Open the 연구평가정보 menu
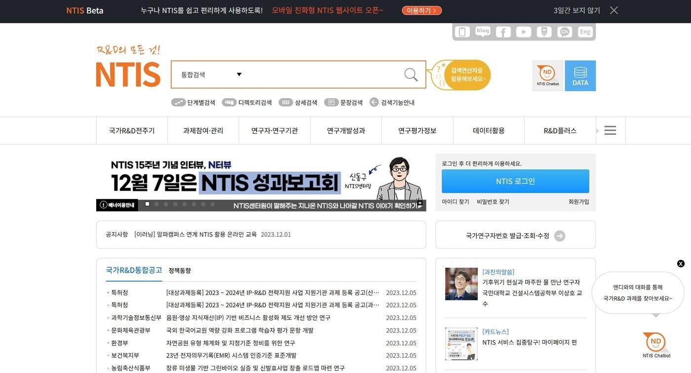691x373 pixels. pos(418,130)
